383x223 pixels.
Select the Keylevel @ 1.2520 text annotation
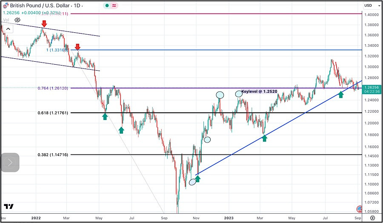(259, 91)
